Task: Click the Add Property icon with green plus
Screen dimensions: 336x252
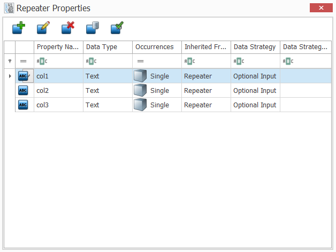Action: click(x=19, y=28)
